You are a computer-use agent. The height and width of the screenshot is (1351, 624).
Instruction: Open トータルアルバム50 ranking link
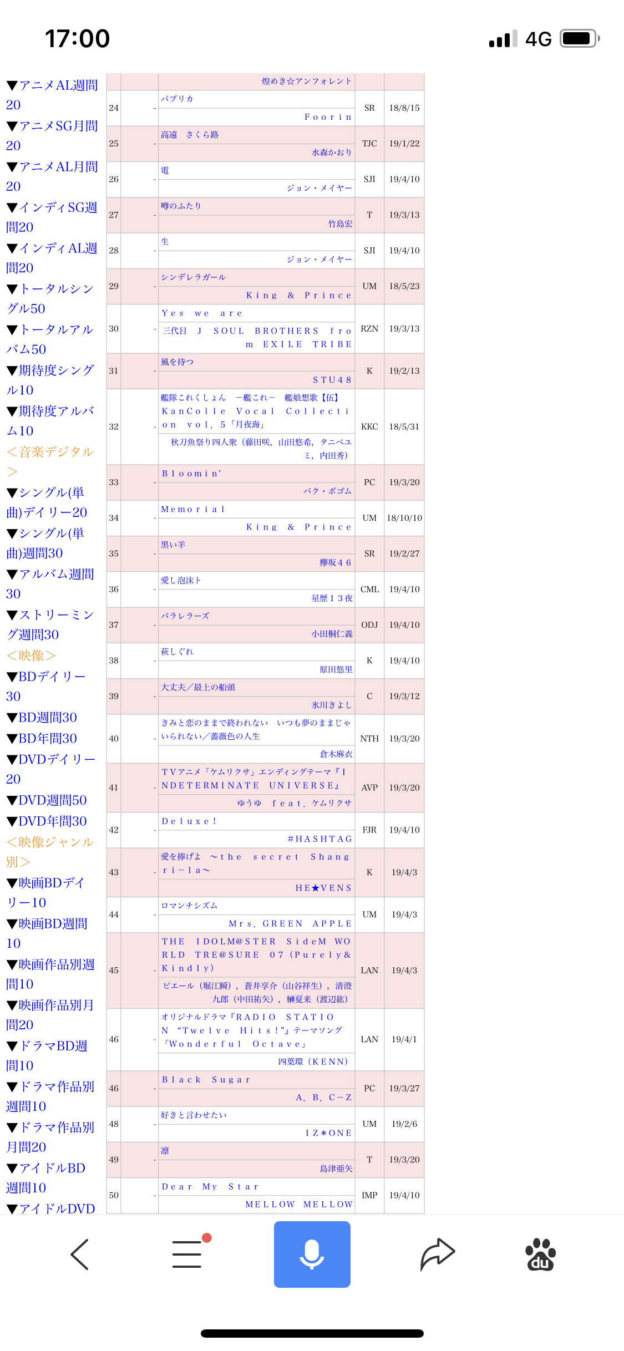50,339
